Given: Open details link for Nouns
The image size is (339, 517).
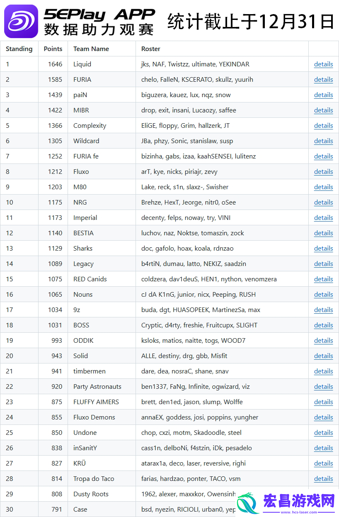Looking at the screenshot, I should [x=323, y=295].
